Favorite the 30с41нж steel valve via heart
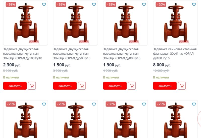Viewport: 201px width, 138px height. coord(194,4)
